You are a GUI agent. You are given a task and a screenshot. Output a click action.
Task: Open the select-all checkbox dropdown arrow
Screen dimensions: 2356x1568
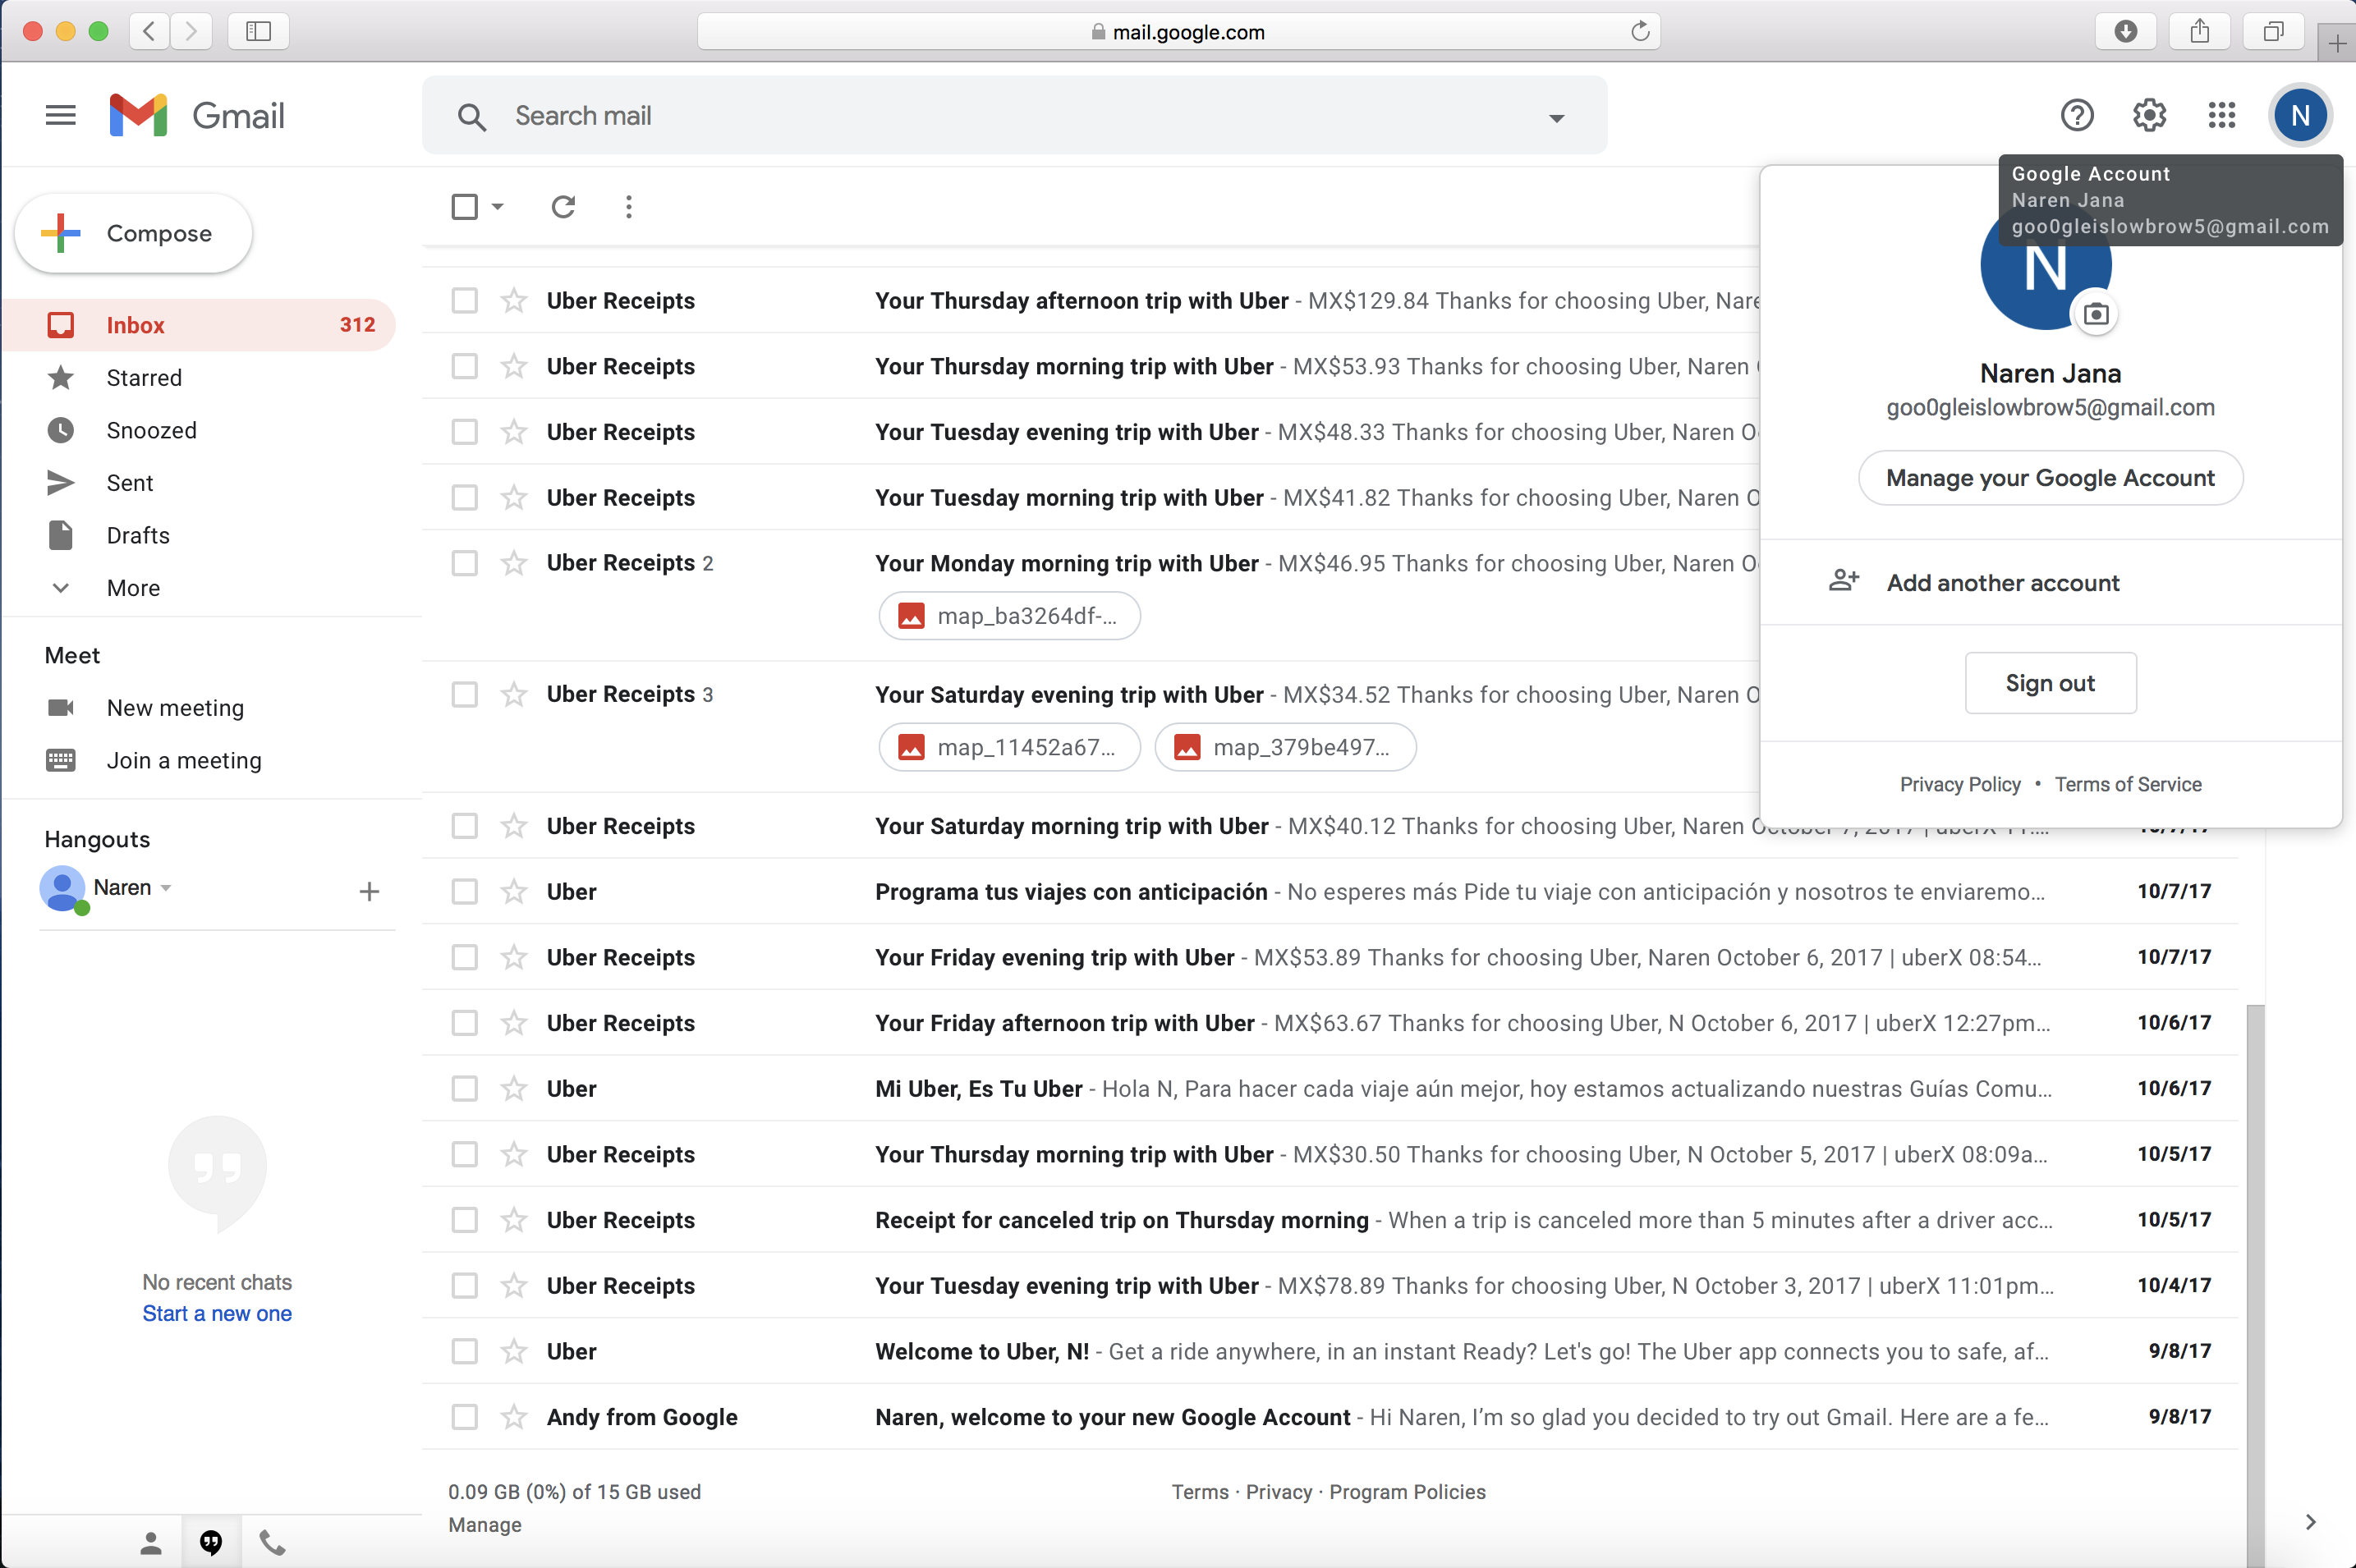[x=498, y=207]
